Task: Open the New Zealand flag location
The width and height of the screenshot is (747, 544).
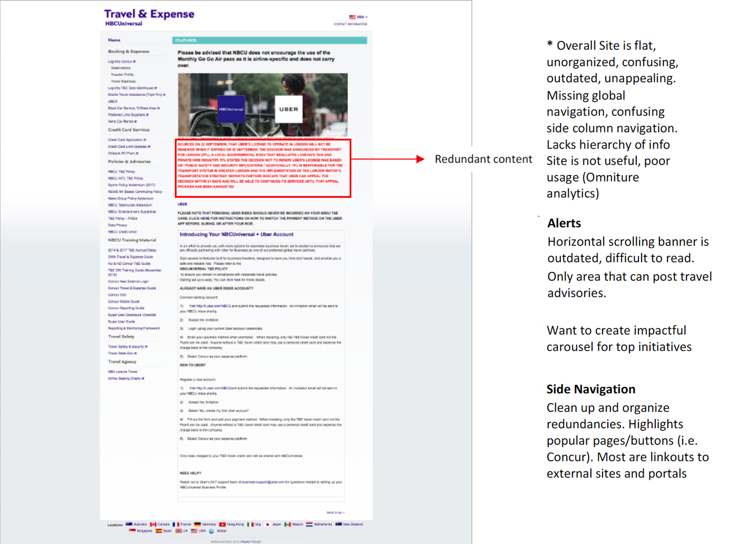Action: [x=349, y=524]
